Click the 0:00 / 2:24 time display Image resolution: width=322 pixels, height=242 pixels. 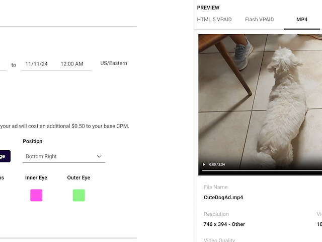tap(217, 164)
